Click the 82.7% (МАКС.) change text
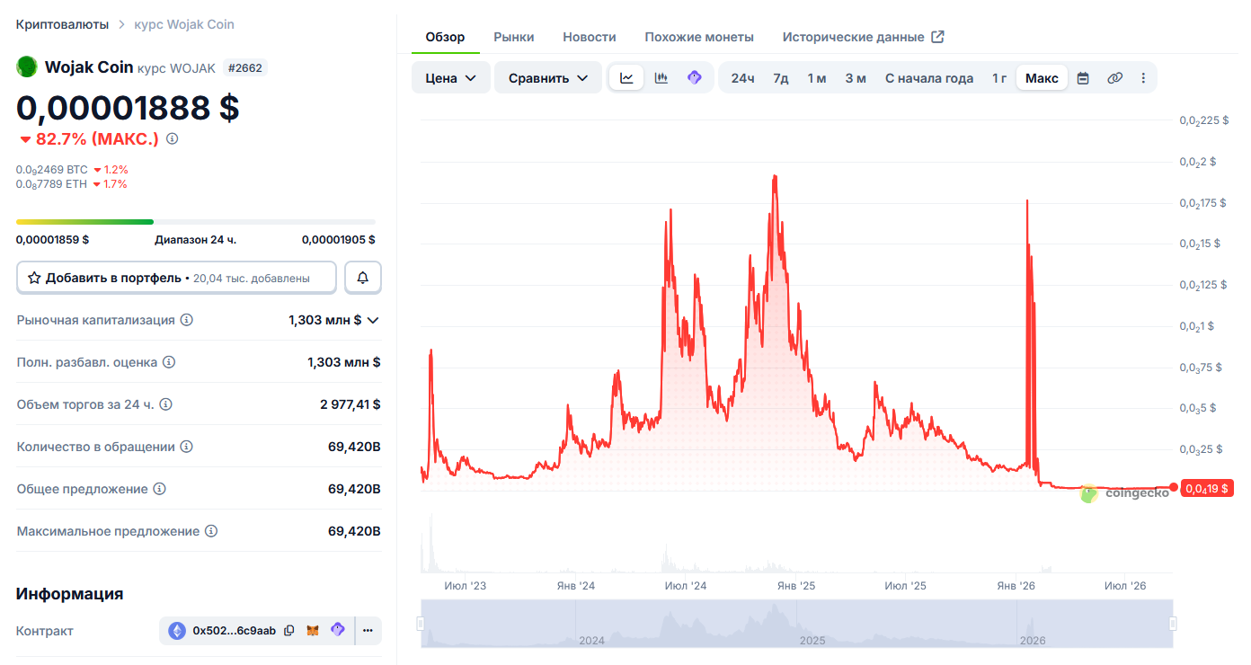Screen dimensions: 1251x665 click(x=97, y=139)
